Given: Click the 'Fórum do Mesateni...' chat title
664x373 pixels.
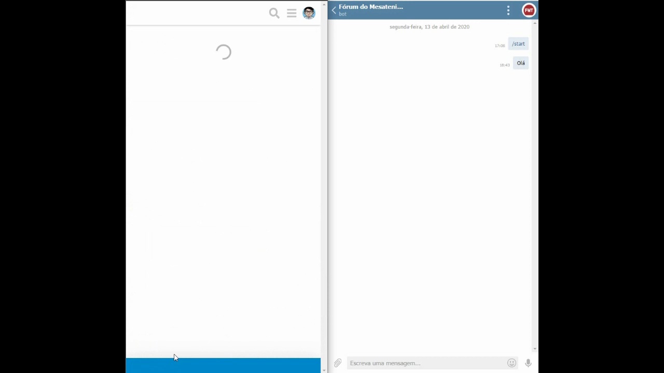Looking at the screenshot, I should pos(371,7).
